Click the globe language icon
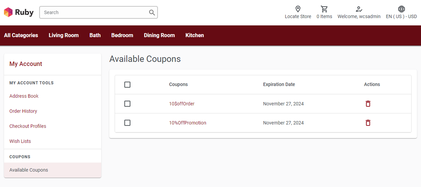The height and width of the screenshot is (187, 421). click(x=401, y=9)
